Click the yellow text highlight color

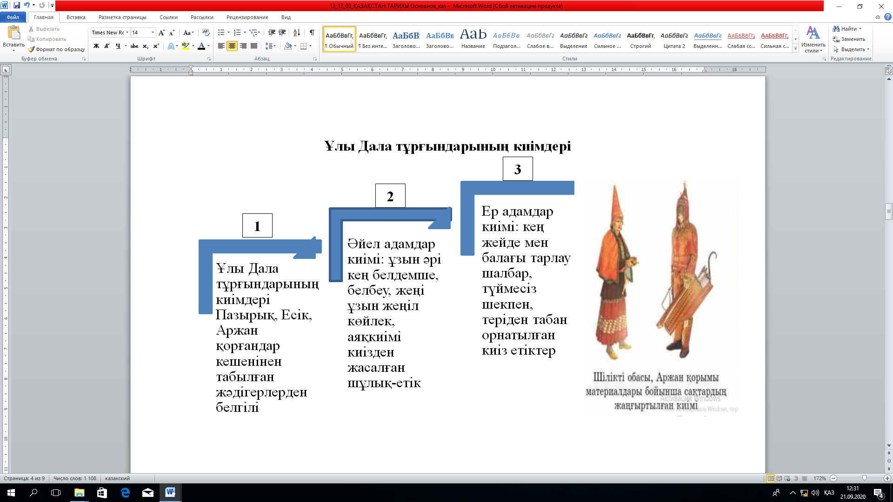point(186,46)
